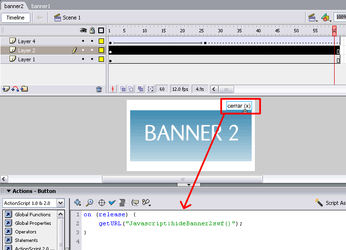Click Add new script item plus icon
Image resolution: width=346 pixels, height=250 pixels.
[78, 202]
